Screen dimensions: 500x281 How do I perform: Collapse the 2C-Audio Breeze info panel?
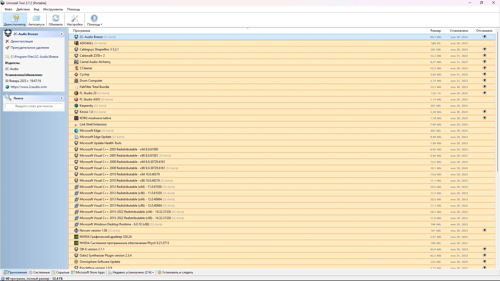61,34
